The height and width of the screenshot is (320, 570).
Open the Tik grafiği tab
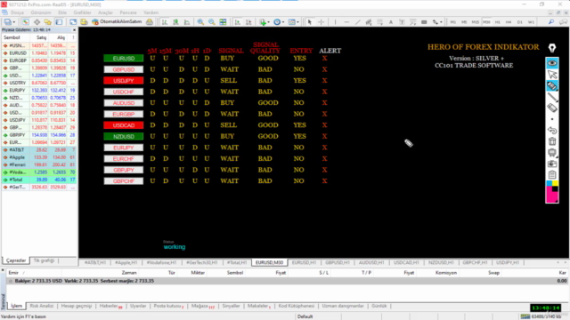tap(44, 260)
